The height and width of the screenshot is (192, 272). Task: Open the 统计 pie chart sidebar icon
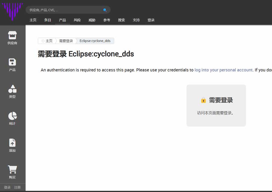12,116
